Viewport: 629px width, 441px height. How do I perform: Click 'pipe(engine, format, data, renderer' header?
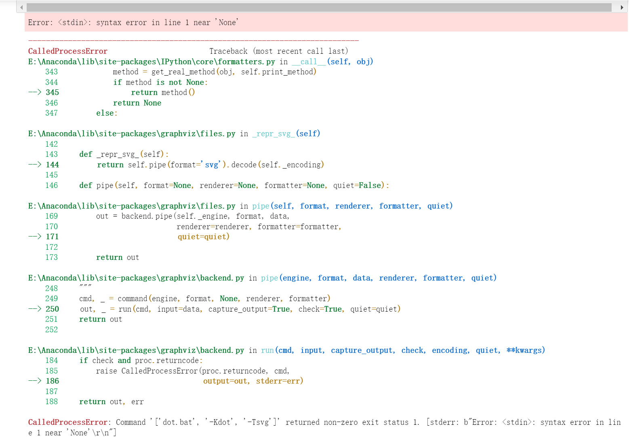379,278
